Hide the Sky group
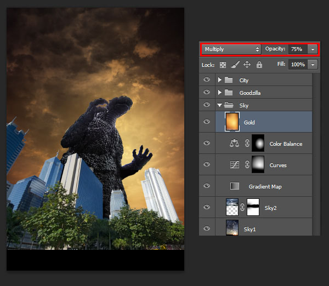 point(207,105)
